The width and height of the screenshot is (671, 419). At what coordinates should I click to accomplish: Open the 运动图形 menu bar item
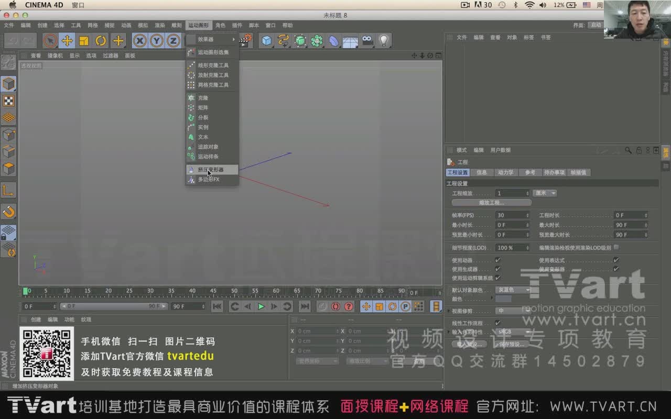click(198, 25)
